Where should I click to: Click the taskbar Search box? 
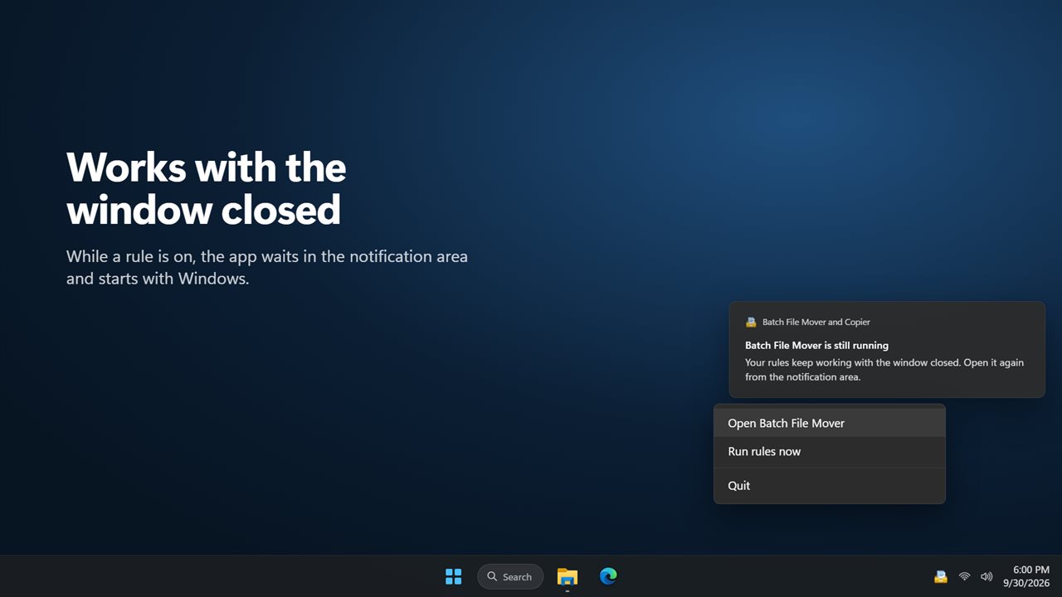[510, 576]
